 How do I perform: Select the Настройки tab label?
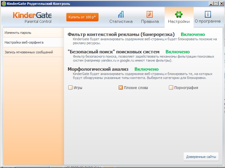(179, 22)
